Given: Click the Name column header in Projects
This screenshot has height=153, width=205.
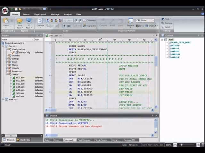Looking at the screenshot, I should click(18, 40).
